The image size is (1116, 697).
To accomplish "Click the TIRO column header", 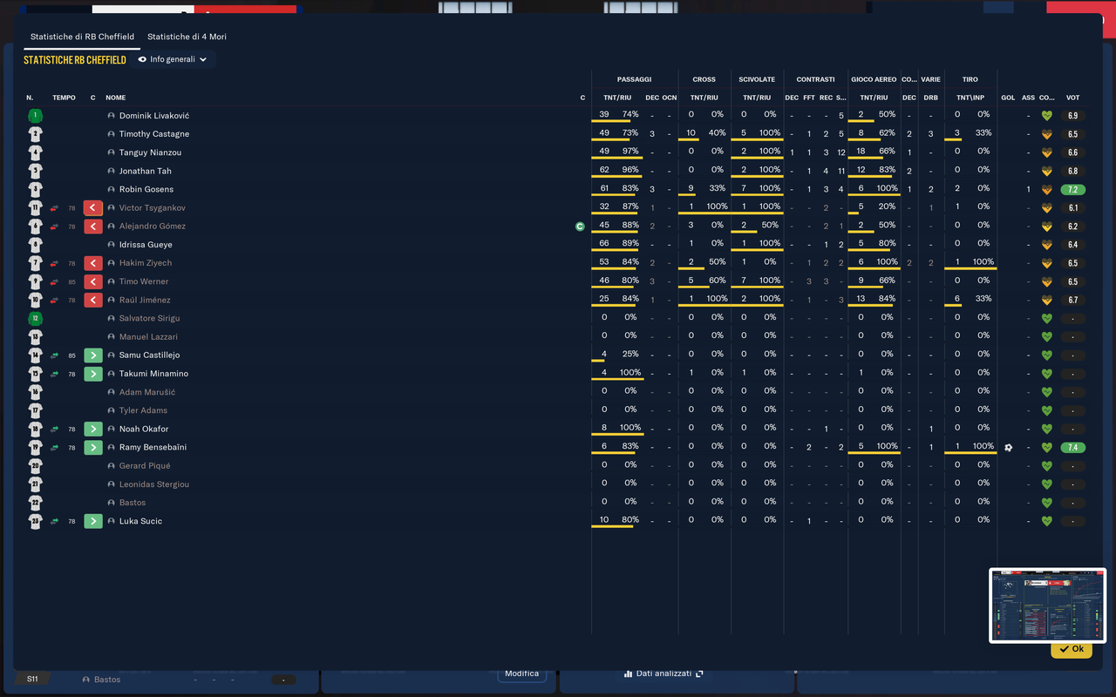I will [970, 79].
